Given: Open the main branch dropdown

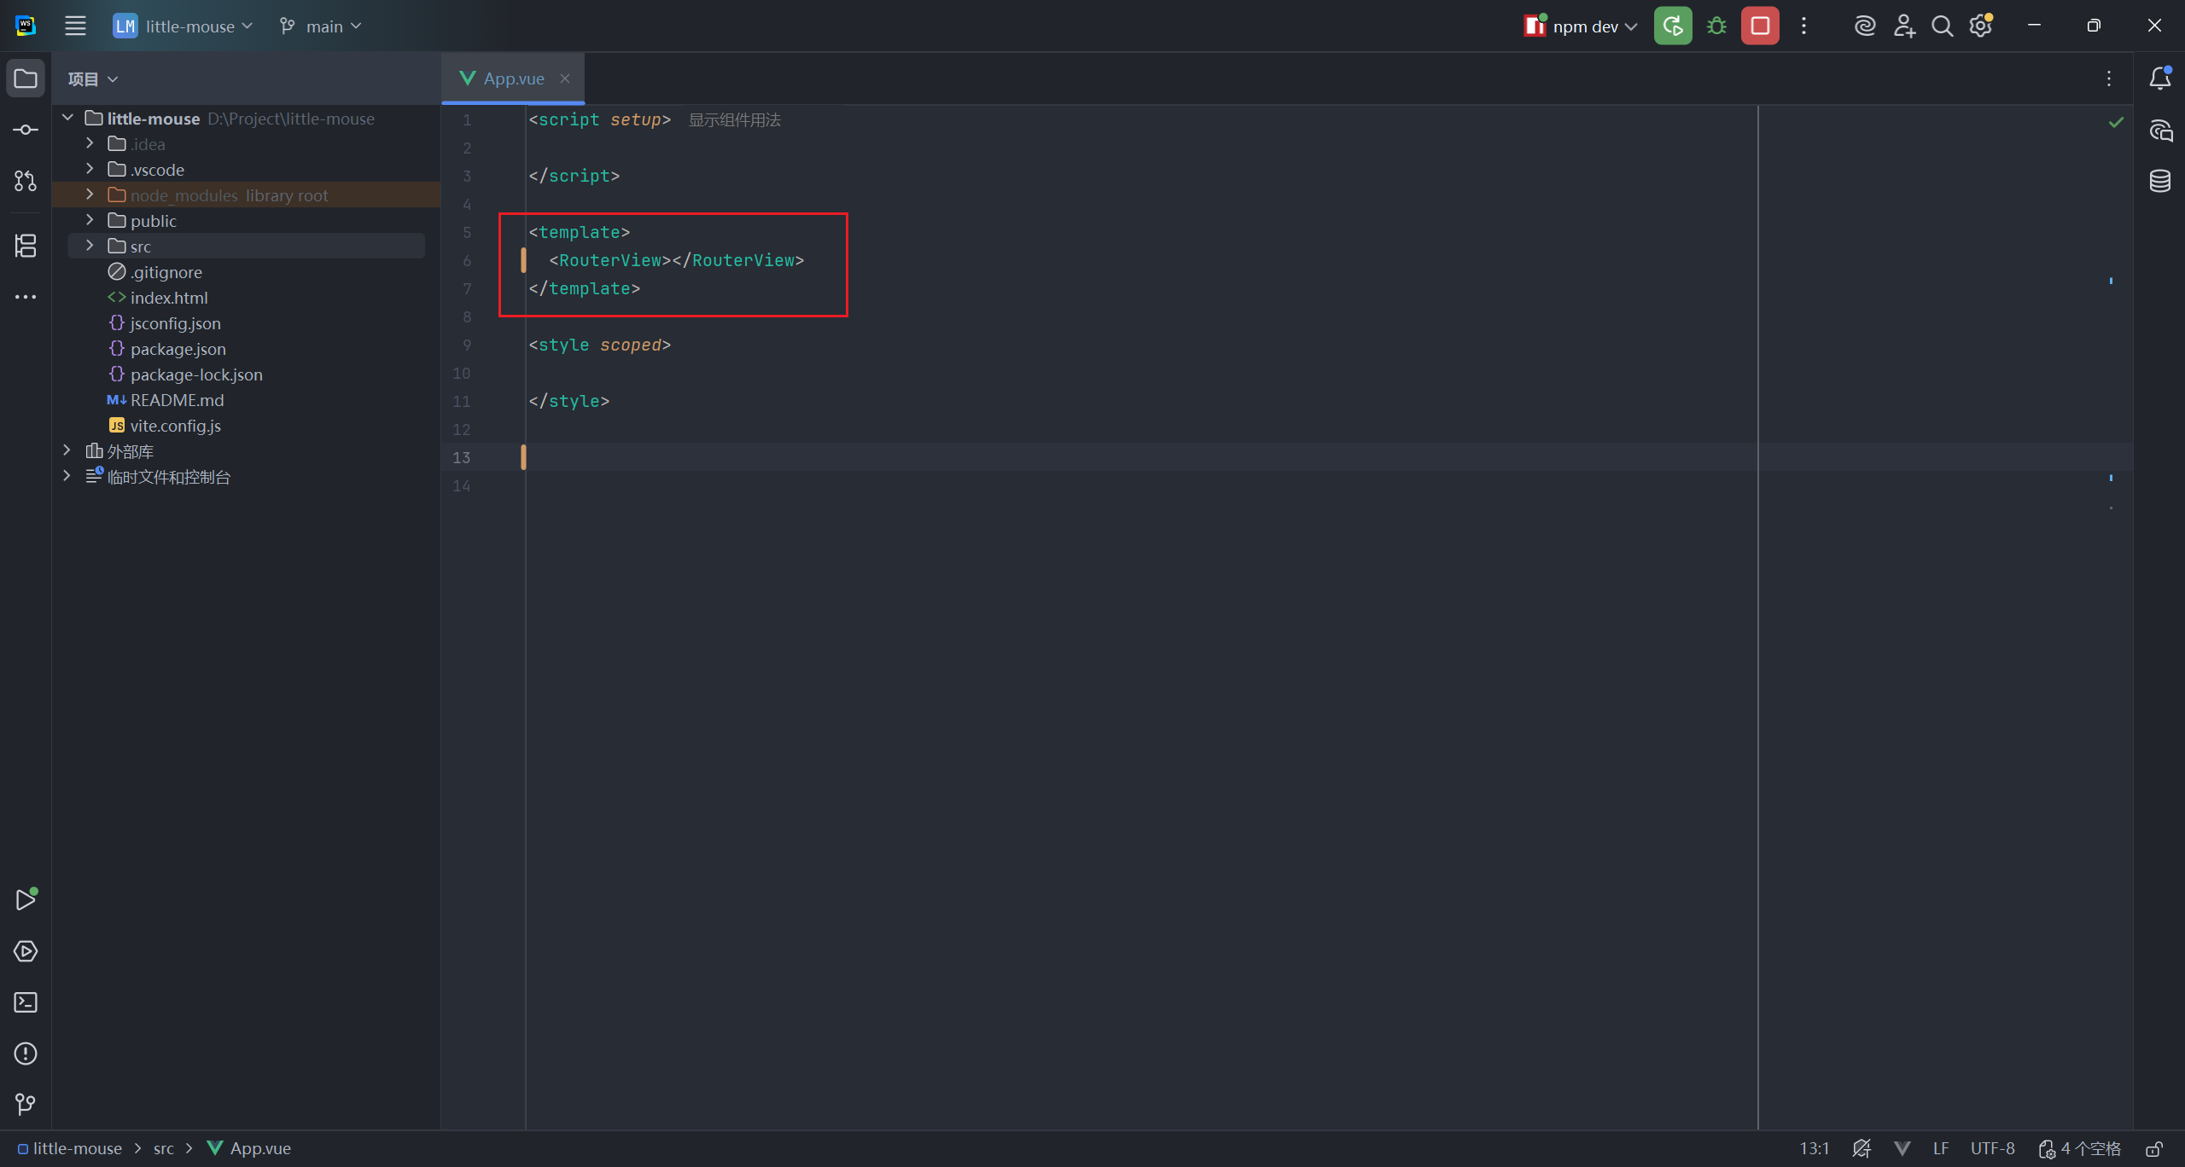Looking at the screenshot, I should (x=320, y=26).
